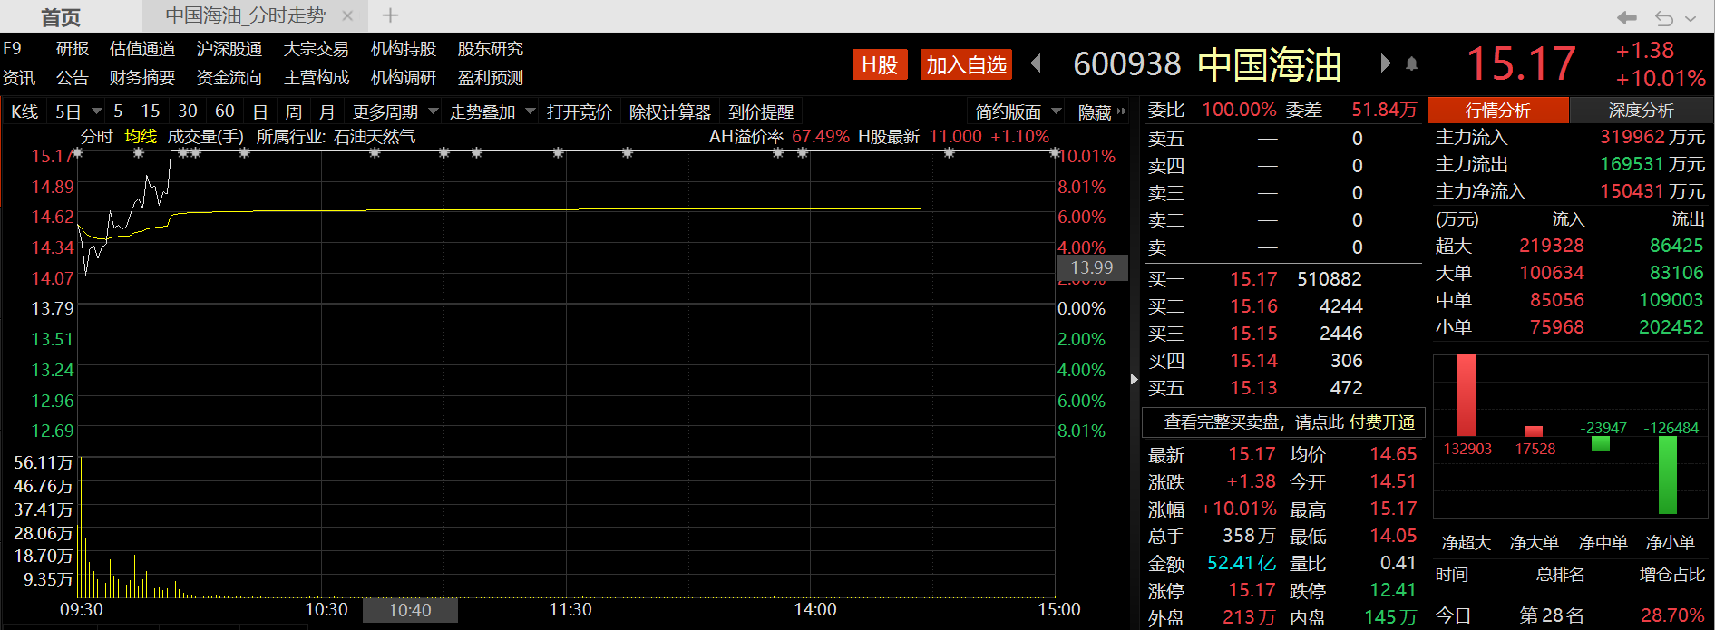Open 机构调研 menu item

click(404, 78)
